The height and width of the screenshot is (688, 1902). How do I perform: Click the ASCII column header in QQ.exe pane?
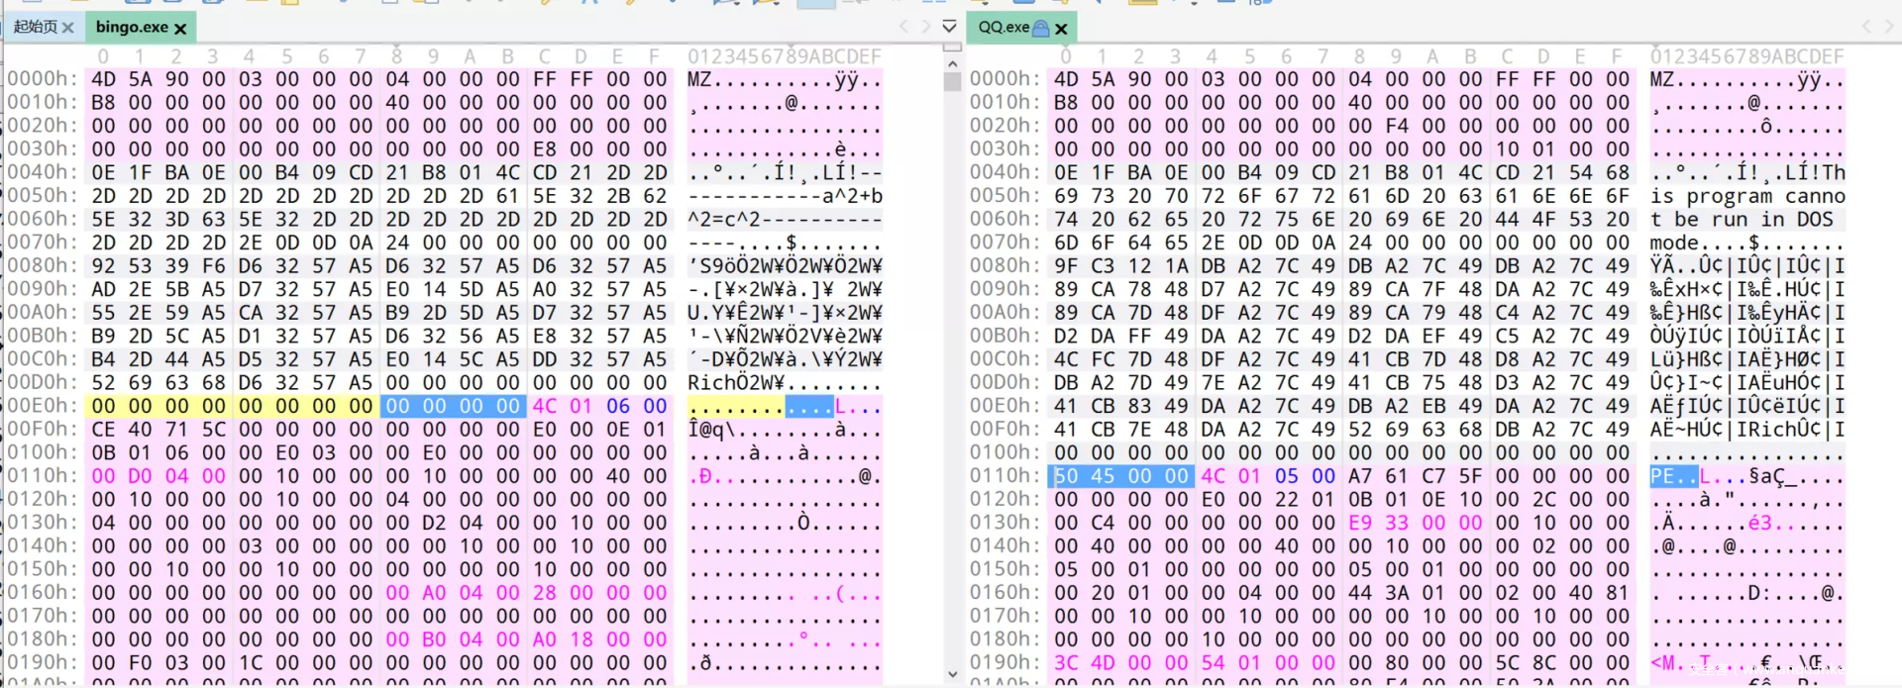(x=1747, y=56)
